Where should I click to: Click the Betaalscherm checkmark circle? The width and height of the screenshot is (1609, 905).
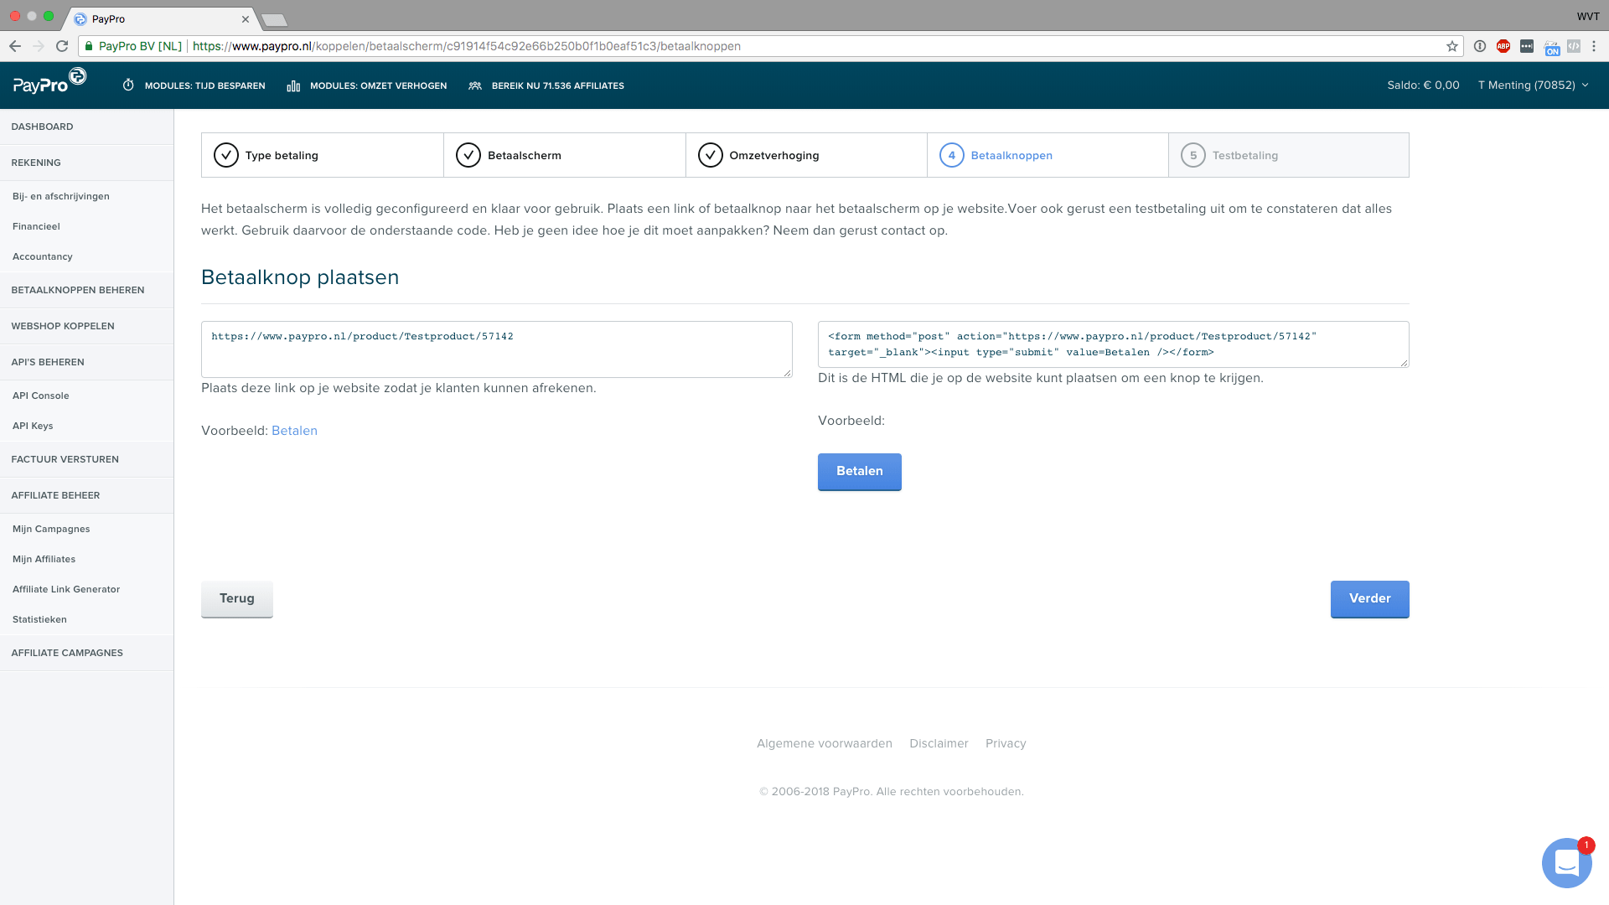click(468, 155)
